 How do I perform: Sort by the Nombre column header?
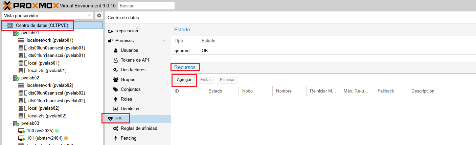[289, 91]
